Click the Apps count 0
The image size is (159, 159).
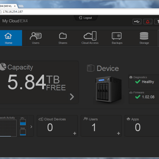tap(138, 127)
